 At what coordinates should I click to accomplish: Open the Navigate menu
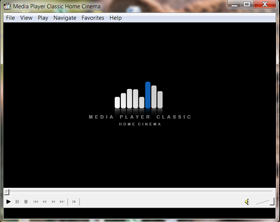tap(65, 18)
